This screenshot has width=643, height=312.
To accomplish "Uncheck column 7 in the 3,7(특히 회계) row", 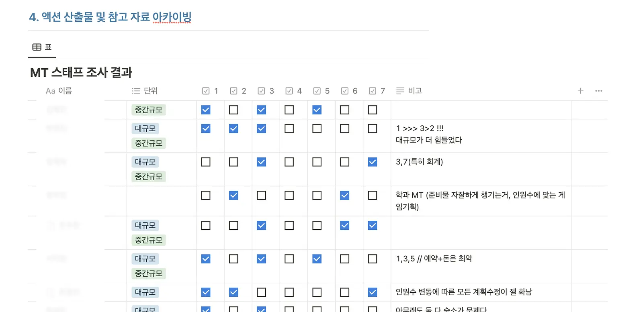I will point(373,162).
